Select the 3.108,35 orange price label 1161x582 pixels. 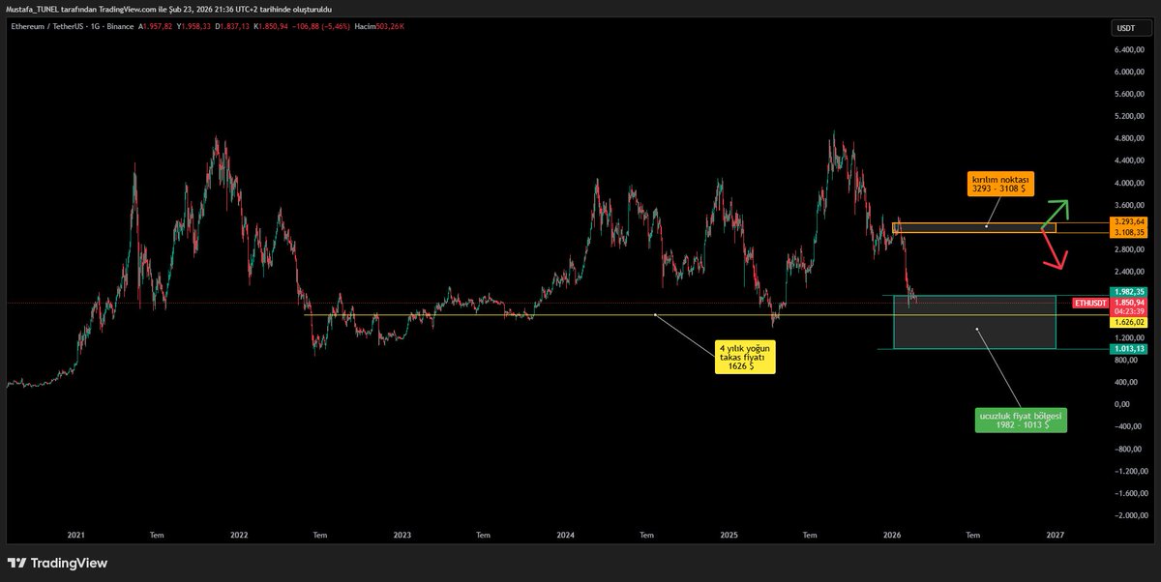click(x=1129, y=233)
